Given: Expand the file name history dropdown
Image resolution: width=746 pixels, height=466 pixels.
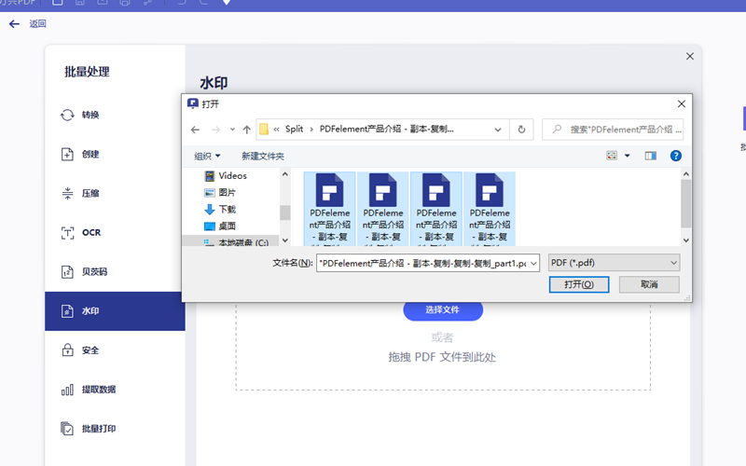Looking at the screenshot, I should click(533, 263).
